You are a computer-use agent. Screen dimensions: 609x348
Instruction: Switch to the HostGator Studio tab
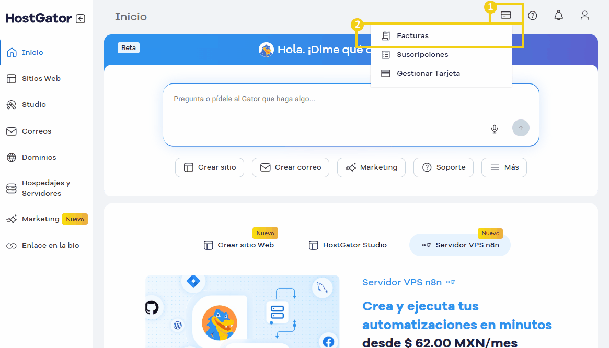click(x=348, y=245)
